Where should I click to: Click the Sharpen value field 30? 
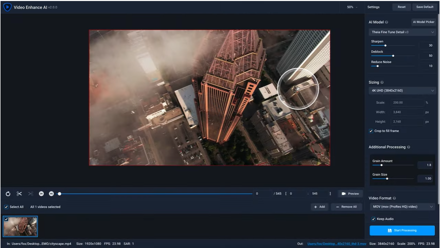[427, 45]
